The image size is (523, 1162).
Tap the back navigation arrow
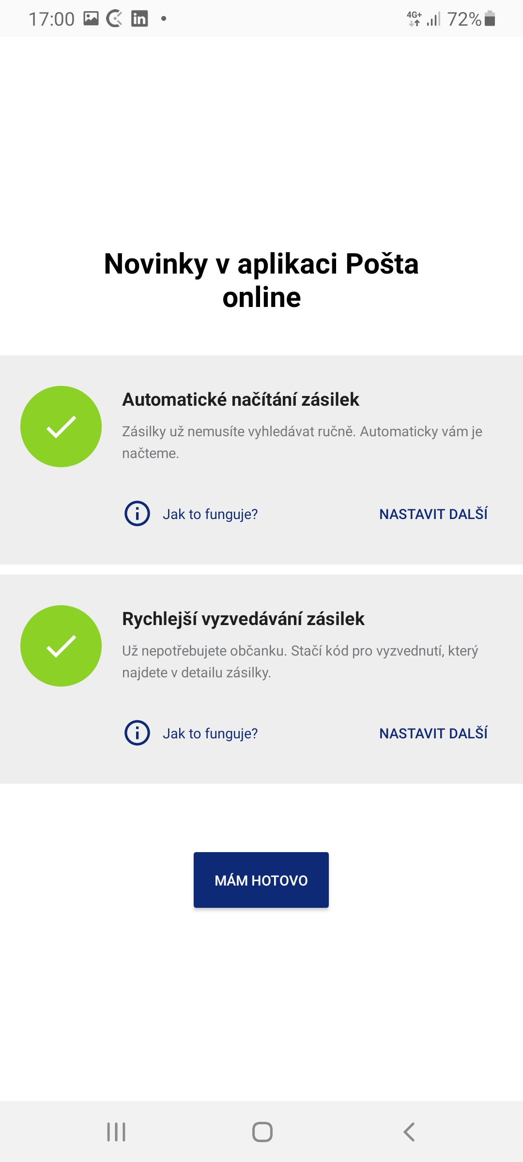pyautogui.click(x=409, y=1132)
